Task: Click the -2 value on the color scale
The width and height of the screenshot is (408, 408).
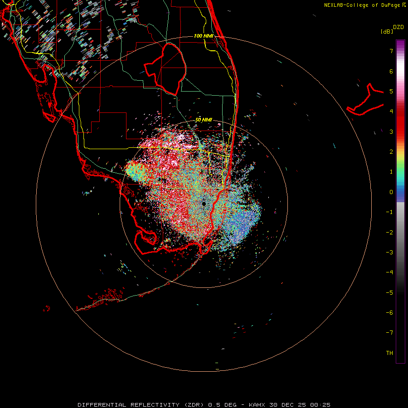Action: click(389, 233)
